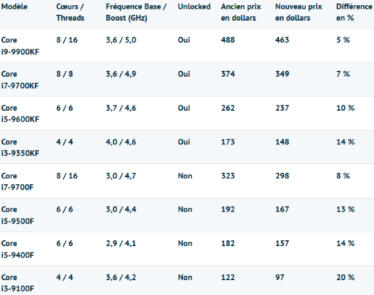Click the Fréquence Base / Boost header
Screen dimensions: 374x295
136,12
